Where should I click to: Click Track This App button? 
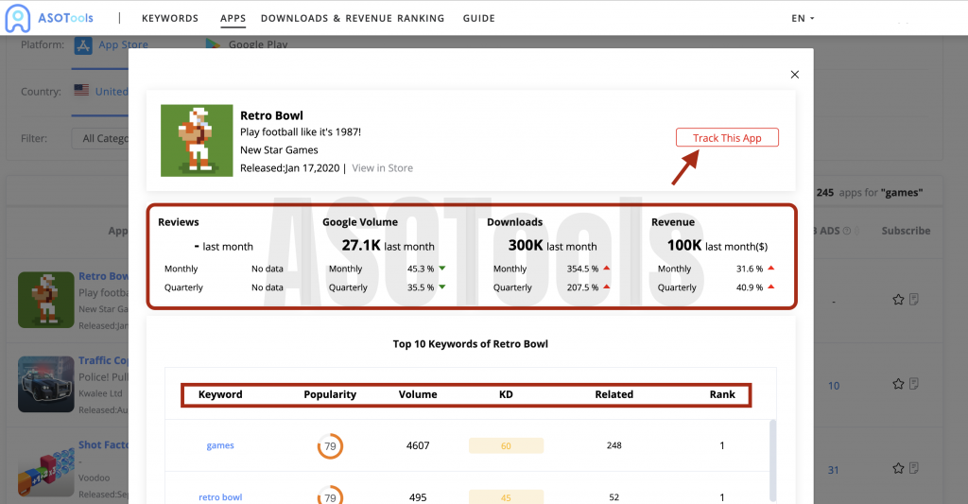click(x=727, y=138)
